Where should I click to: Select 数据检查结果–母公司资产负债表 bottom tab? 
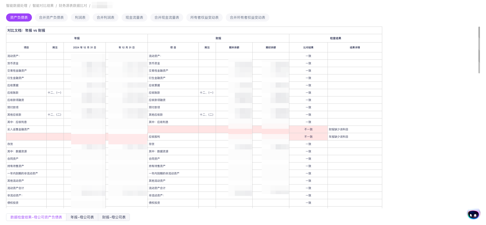click(x=36, y=217)
